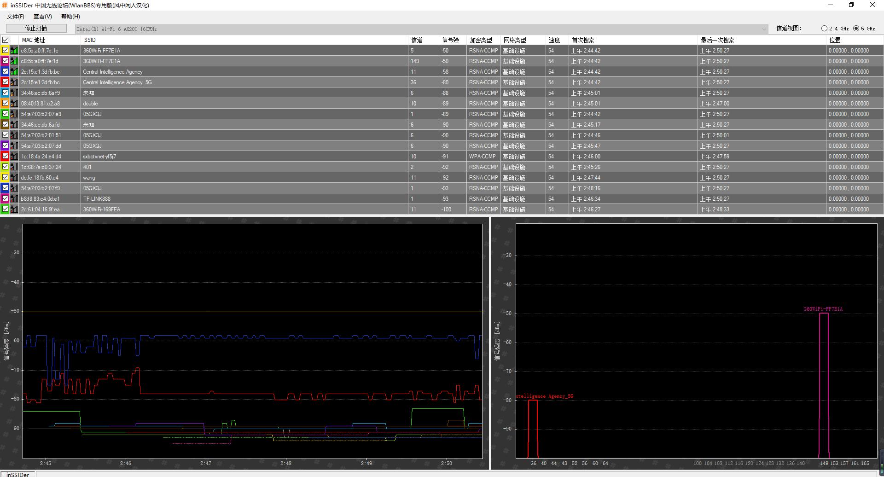Click the Agency_5G label in channel graph
This screenshot has height=477, width=884.
click(x=545, y=396)
